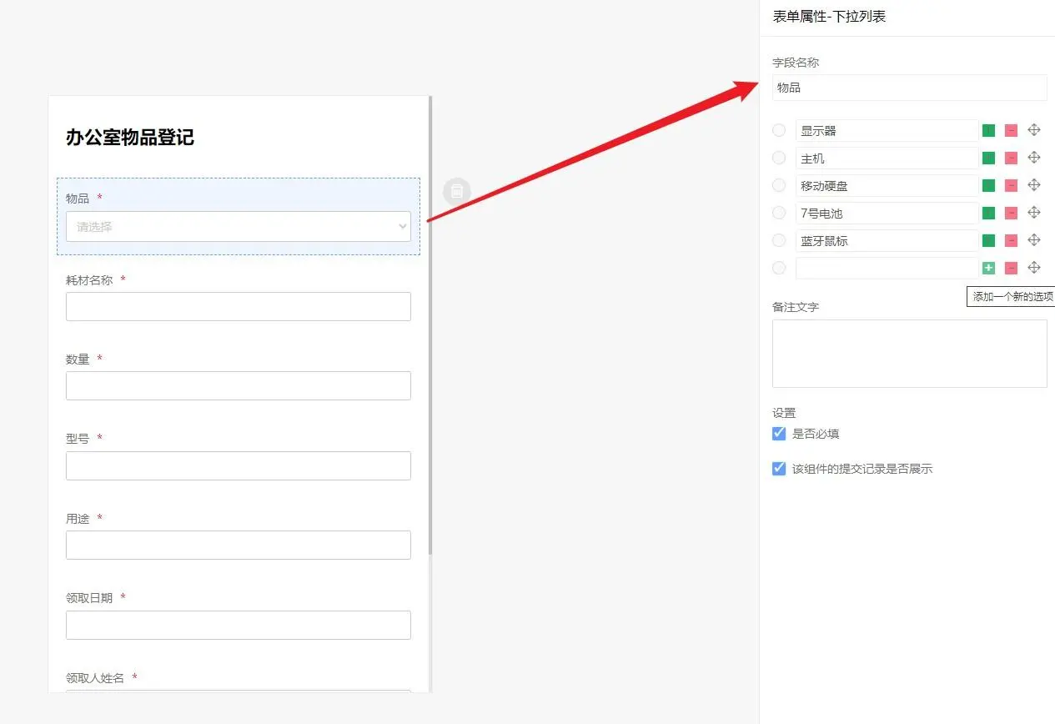The image size is (1055, 724).
Task: Click plus icon on the empty option row
Action: (988, 268)
